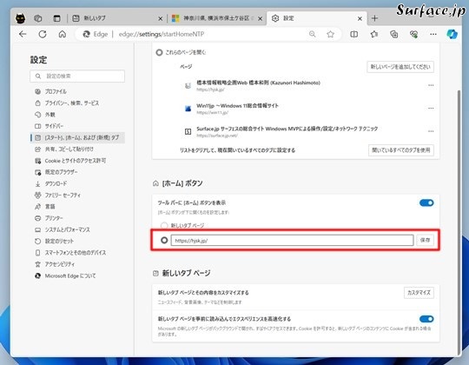
Task: Toggle 新しいタブ ページを事前に読み込んで switch
Action: (x=426, y=319)
